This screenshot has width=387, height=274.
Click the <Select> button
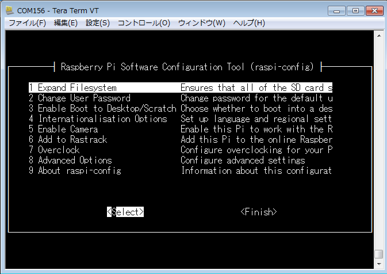(x=125, y=212)
